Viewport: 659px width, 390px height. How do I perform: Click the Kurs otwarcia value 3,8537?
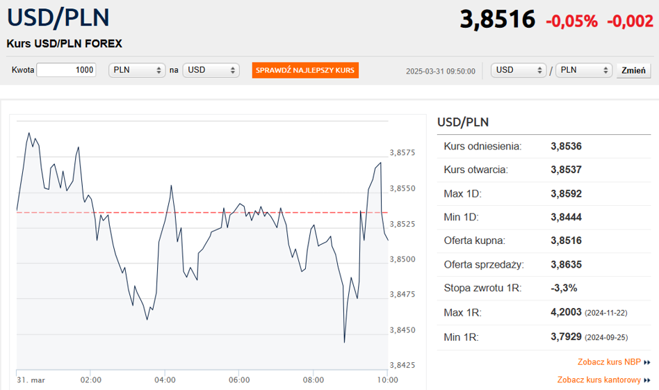point(566,170)
